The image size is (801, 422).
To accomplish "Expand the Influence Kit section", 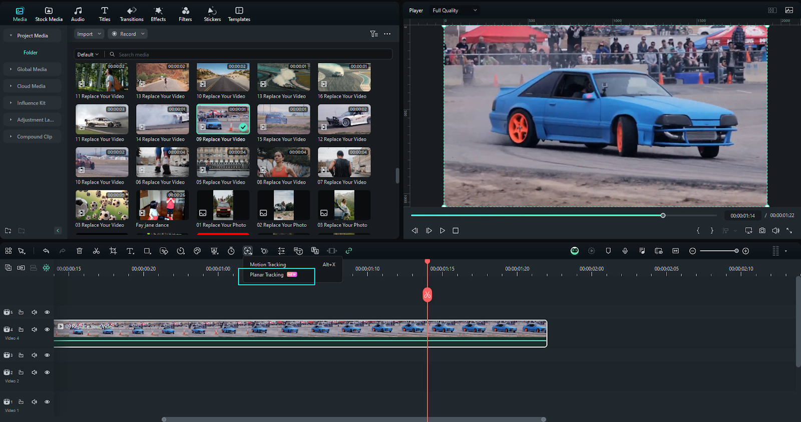I will point(32,103).
